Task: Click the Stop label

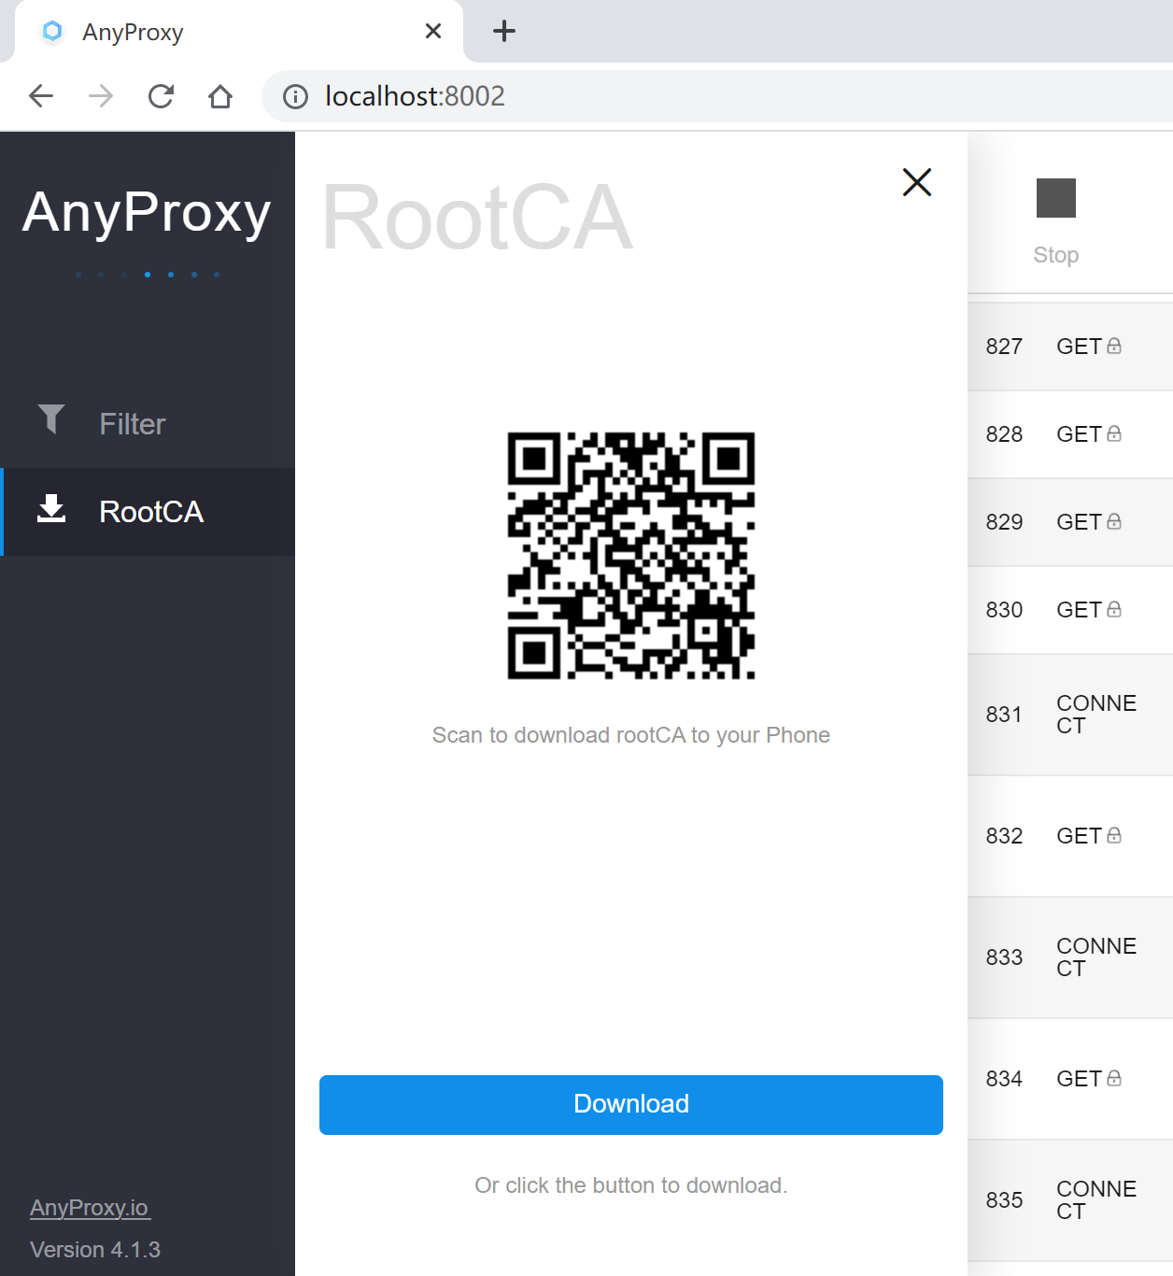Action: (1056, 255)
